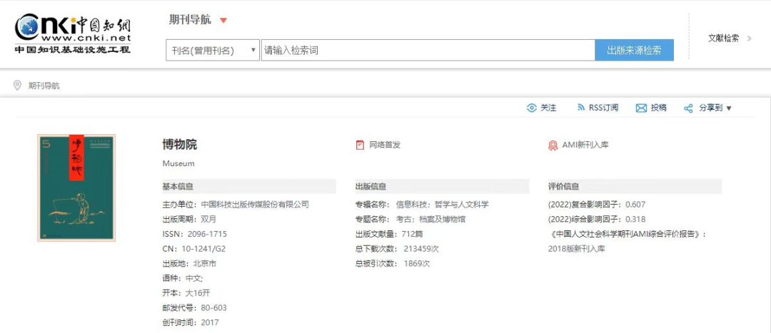Click 专题名称 考古;档案及博物馆 text

[430, 219]
